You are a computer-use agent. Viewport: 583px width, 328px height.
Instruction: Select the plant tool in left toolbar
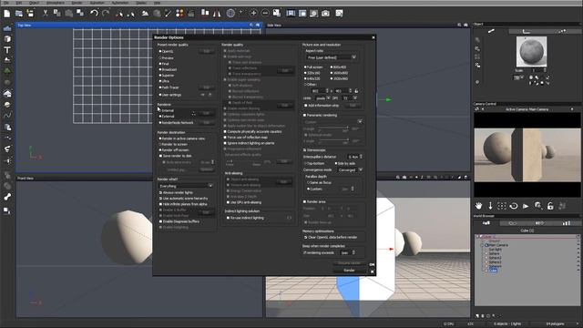pyautogui.click(x=7, y=71)
